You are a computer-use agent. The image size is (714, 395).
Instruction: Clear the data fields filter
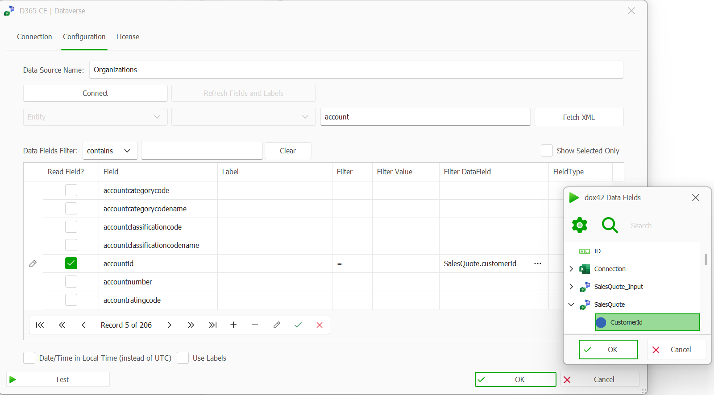click(288, 151)
